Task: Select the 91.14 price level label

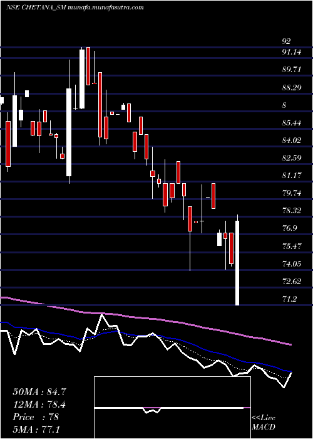Action: 292,52
